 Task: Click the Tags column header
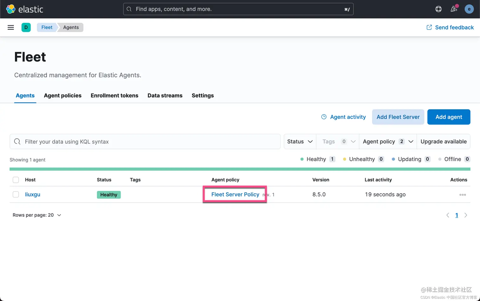click(135, 180)
